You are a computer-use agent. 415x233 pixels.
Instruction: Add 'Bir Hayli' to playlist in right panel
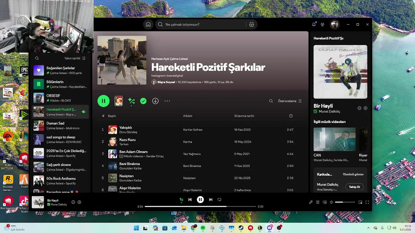click(365, 108)
